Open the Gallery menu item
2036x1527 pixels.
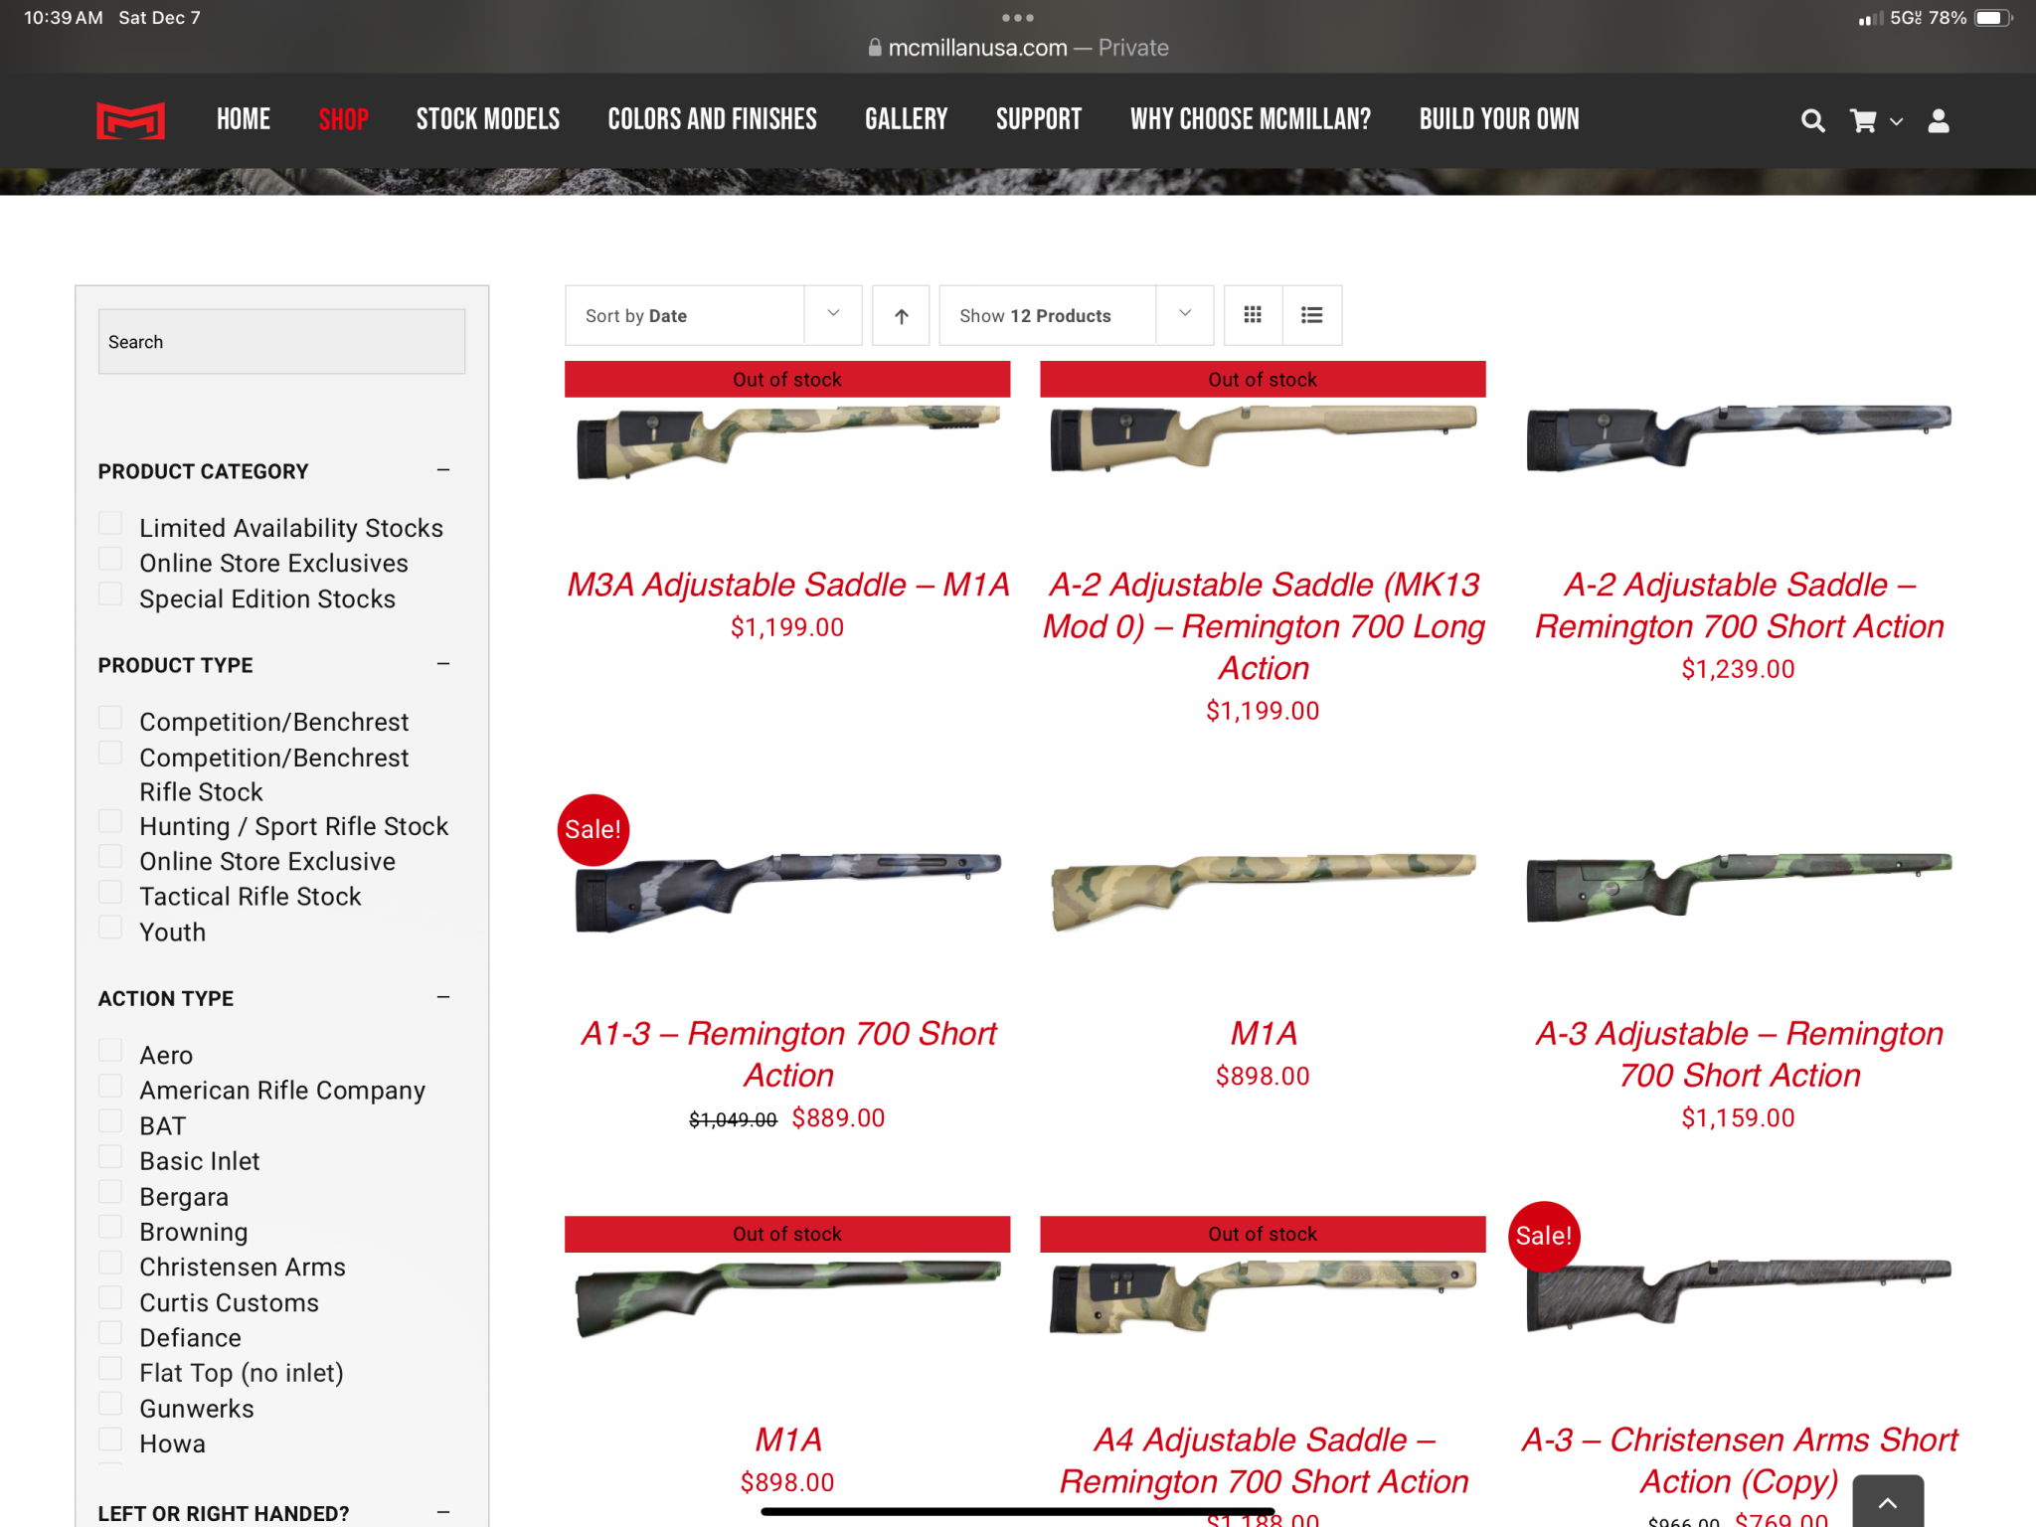coord(906,120)
